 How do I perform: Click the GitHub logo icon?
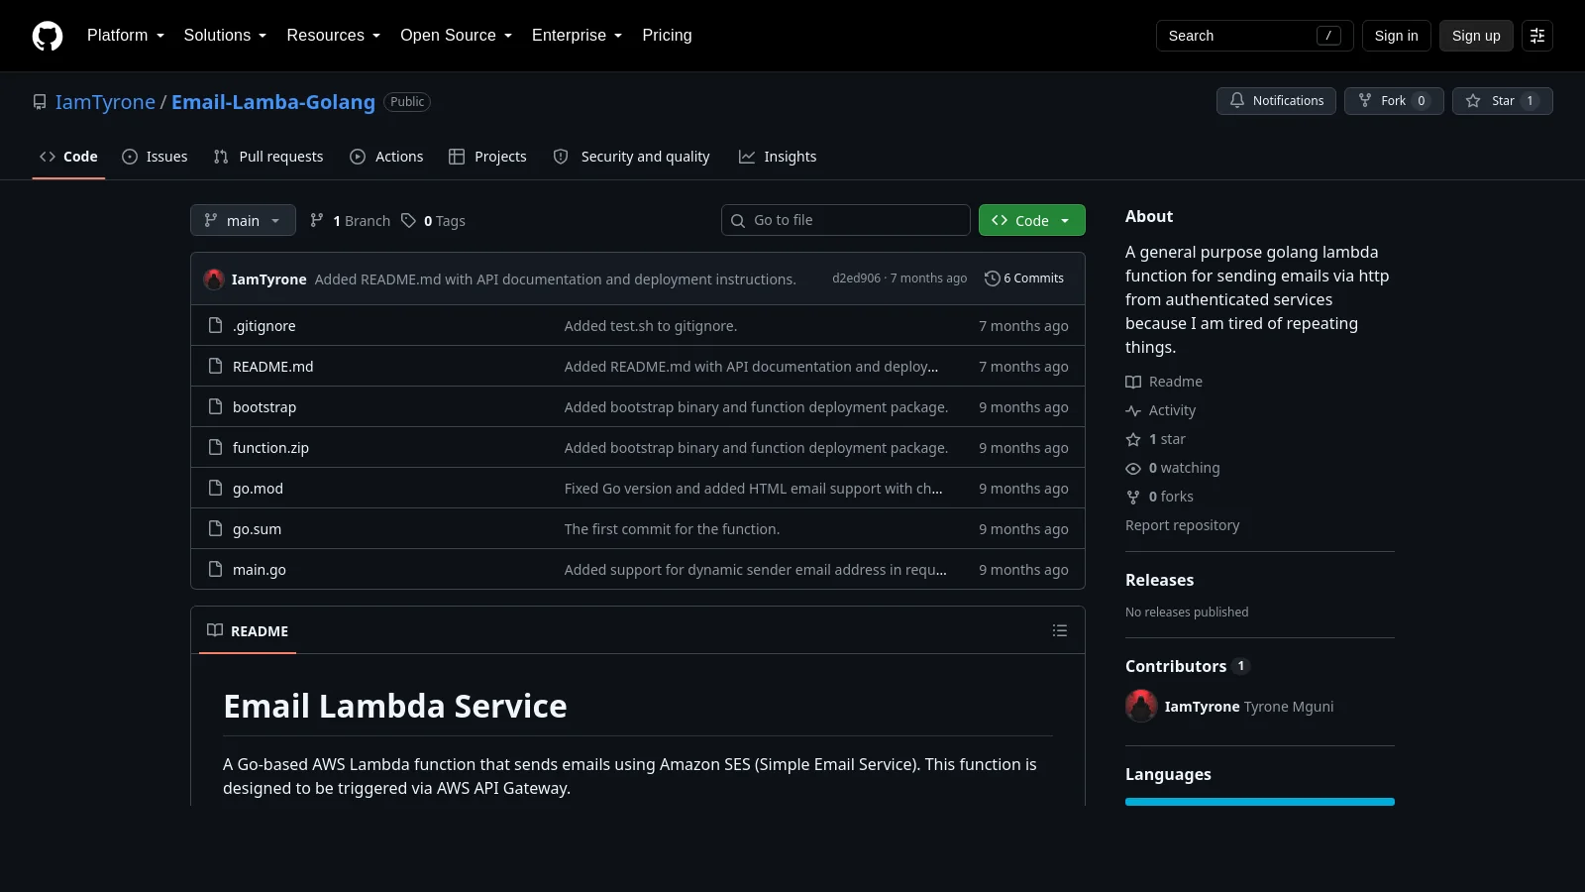click(48, 36)
